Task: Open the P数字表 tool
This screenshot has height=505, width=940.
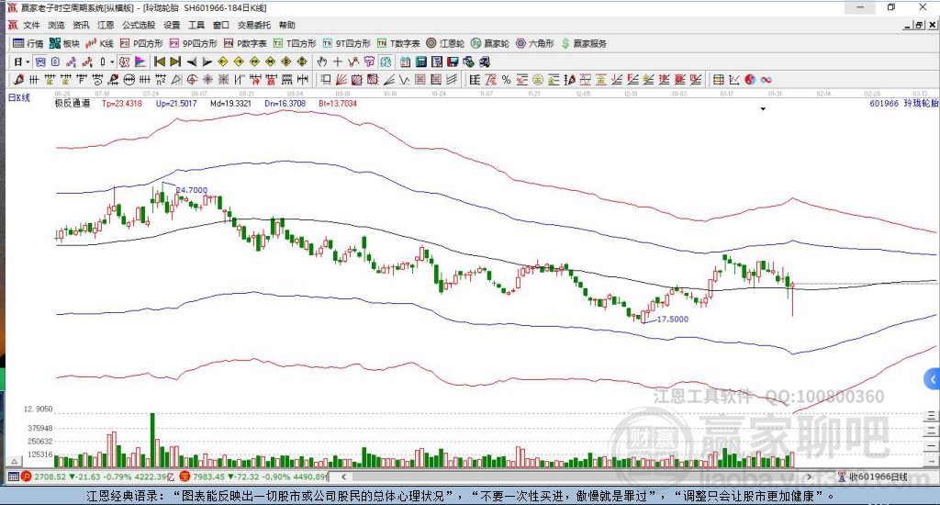Action: (x=245, y=43)
